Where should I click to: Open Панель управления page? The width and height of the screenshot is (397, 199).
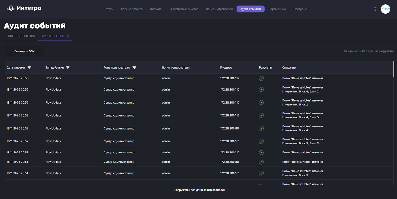click(219, 9)
